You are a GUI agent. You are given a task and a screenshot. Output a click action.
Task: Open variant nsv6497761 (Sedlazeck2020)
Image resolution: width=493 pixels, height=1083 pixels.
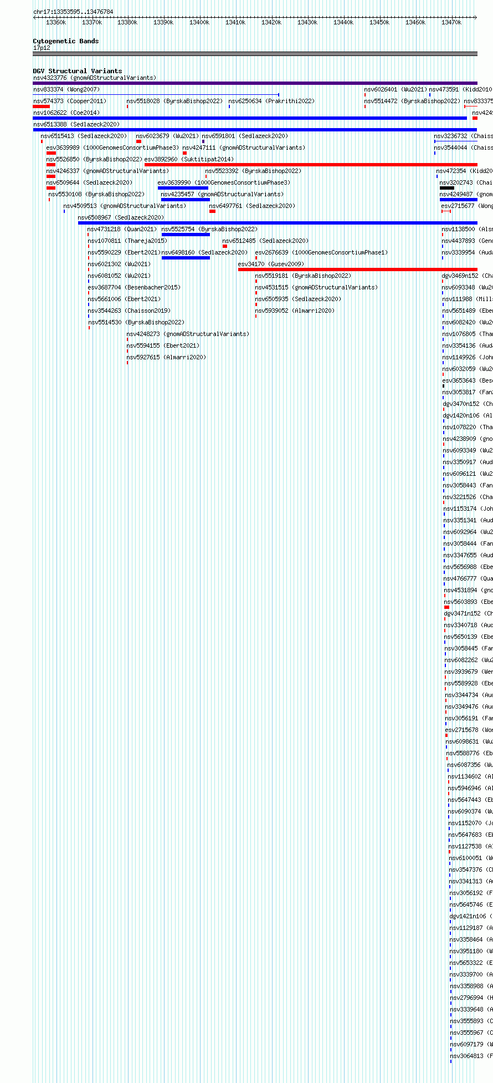(x=253, y=206)
